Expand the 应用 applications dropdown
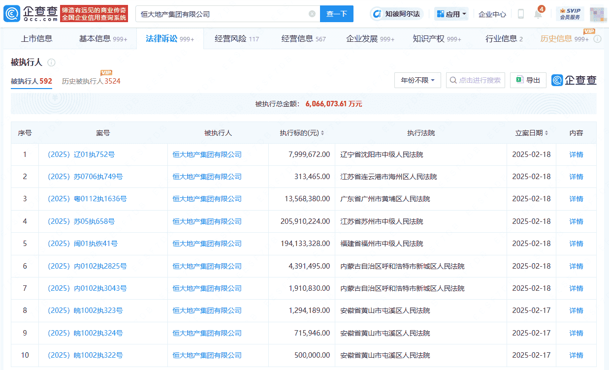This screenshot has width=609, height=370. pos(450,14)
